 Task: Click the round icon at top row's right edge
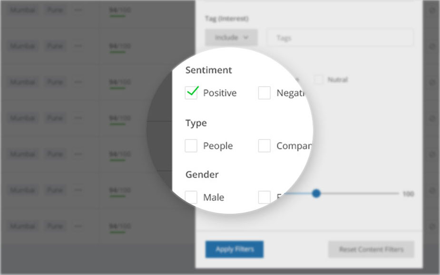[x=432, y=10]
